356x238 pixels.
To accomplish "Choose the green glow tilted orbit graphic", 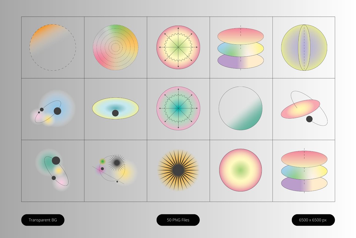I will 52,170.
